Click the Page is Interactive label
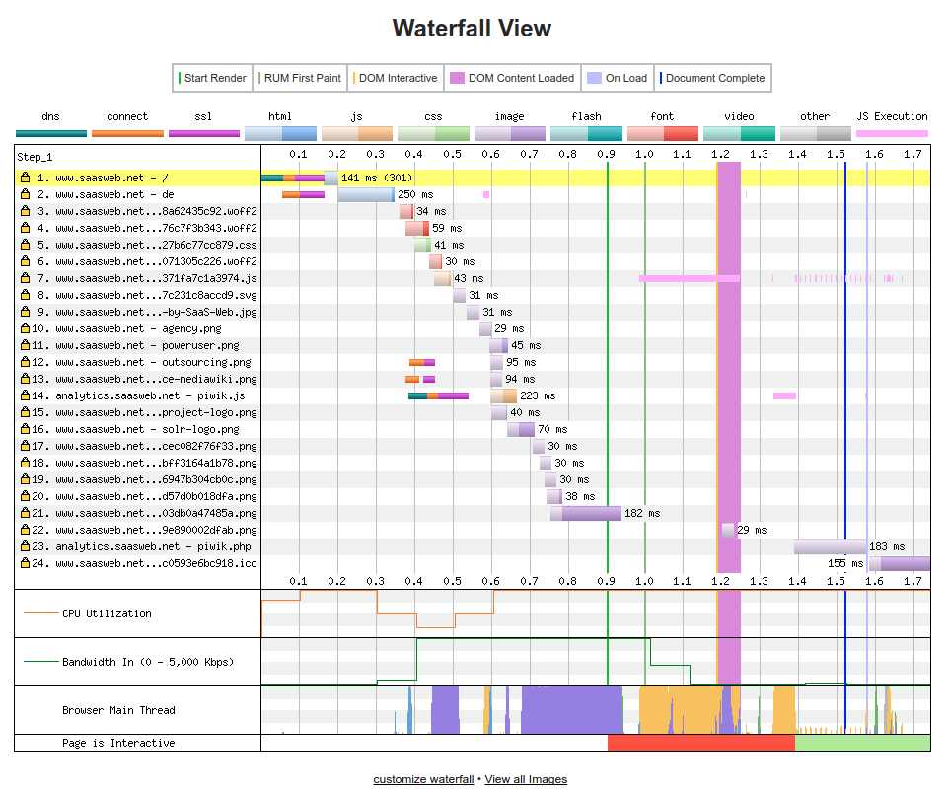The width and height of the screenshot is (950, 791). tap(118, 743)
